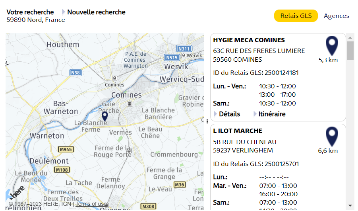Click the scroll down arrow of results list
This screenshot has height=211, width=358.
coord(350,205)
